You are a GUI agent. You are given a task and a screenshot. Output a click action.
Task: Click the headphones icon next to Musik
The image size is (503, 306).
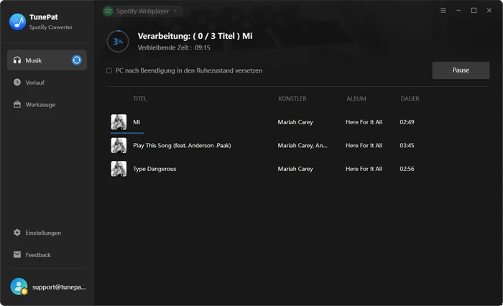(x=17, y=60)
